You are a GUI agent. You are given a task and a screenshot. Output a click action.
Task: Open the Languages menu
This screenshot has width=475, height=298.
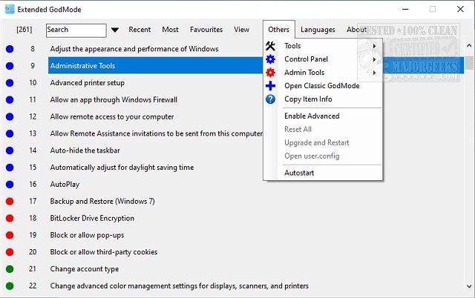pyautogui.click(x=318, y=30)
